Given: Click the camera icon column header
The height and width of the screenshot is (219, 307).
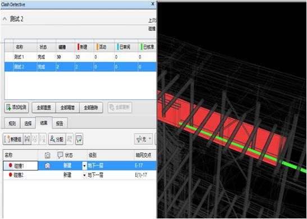Looking at the screenshot, I should point(47,156).
